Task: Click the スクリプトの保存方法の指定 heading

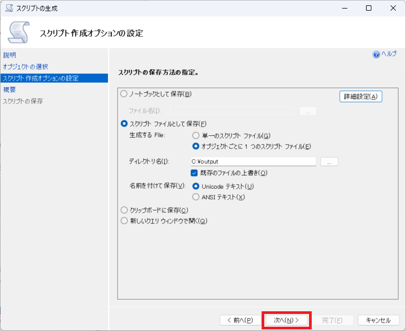Action: point(158,72)
